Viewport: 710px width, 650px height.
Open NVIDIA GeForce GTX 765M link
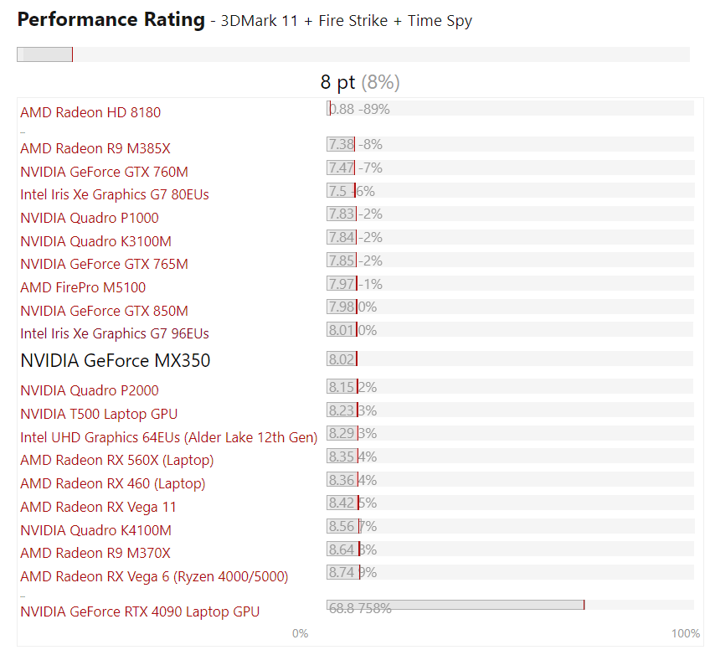[104, 264]
